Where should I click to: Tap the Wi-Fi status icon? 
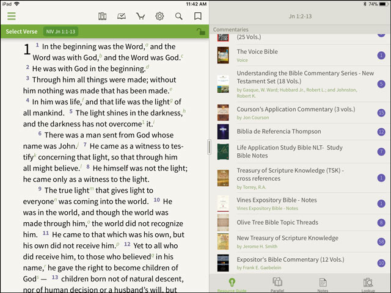point(16,4)
